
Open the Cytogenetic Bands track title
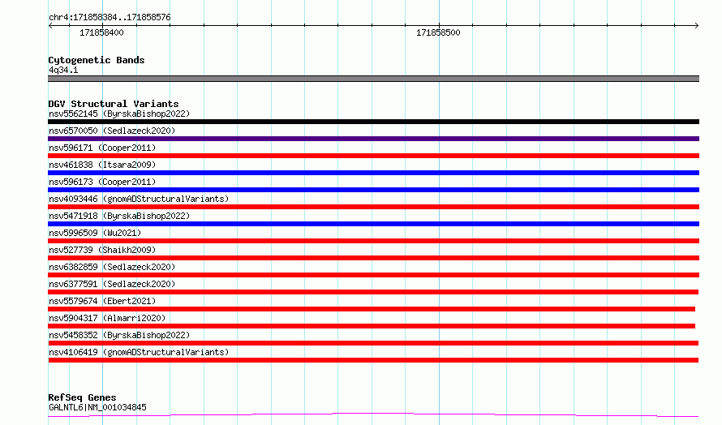pos(97,60)
